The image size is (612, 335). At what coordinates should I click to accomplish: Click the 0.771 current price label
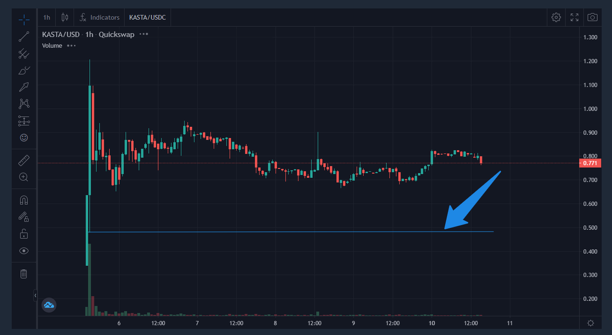(x=591, y=163)
